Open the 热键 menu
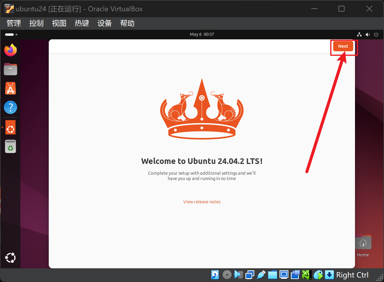 point(82,23)
